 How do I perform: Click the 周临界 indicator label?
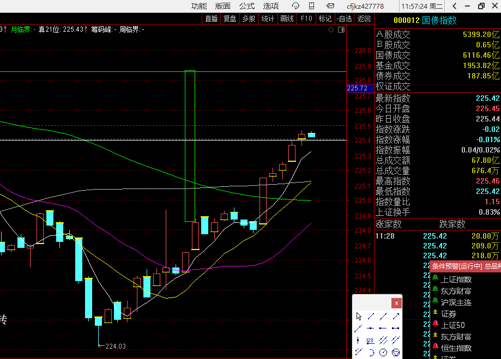pyautogui.click(x=131, y=30)
